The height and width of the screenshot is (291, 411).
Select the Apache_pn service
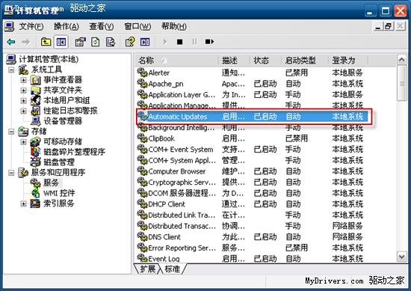(166, 84)
